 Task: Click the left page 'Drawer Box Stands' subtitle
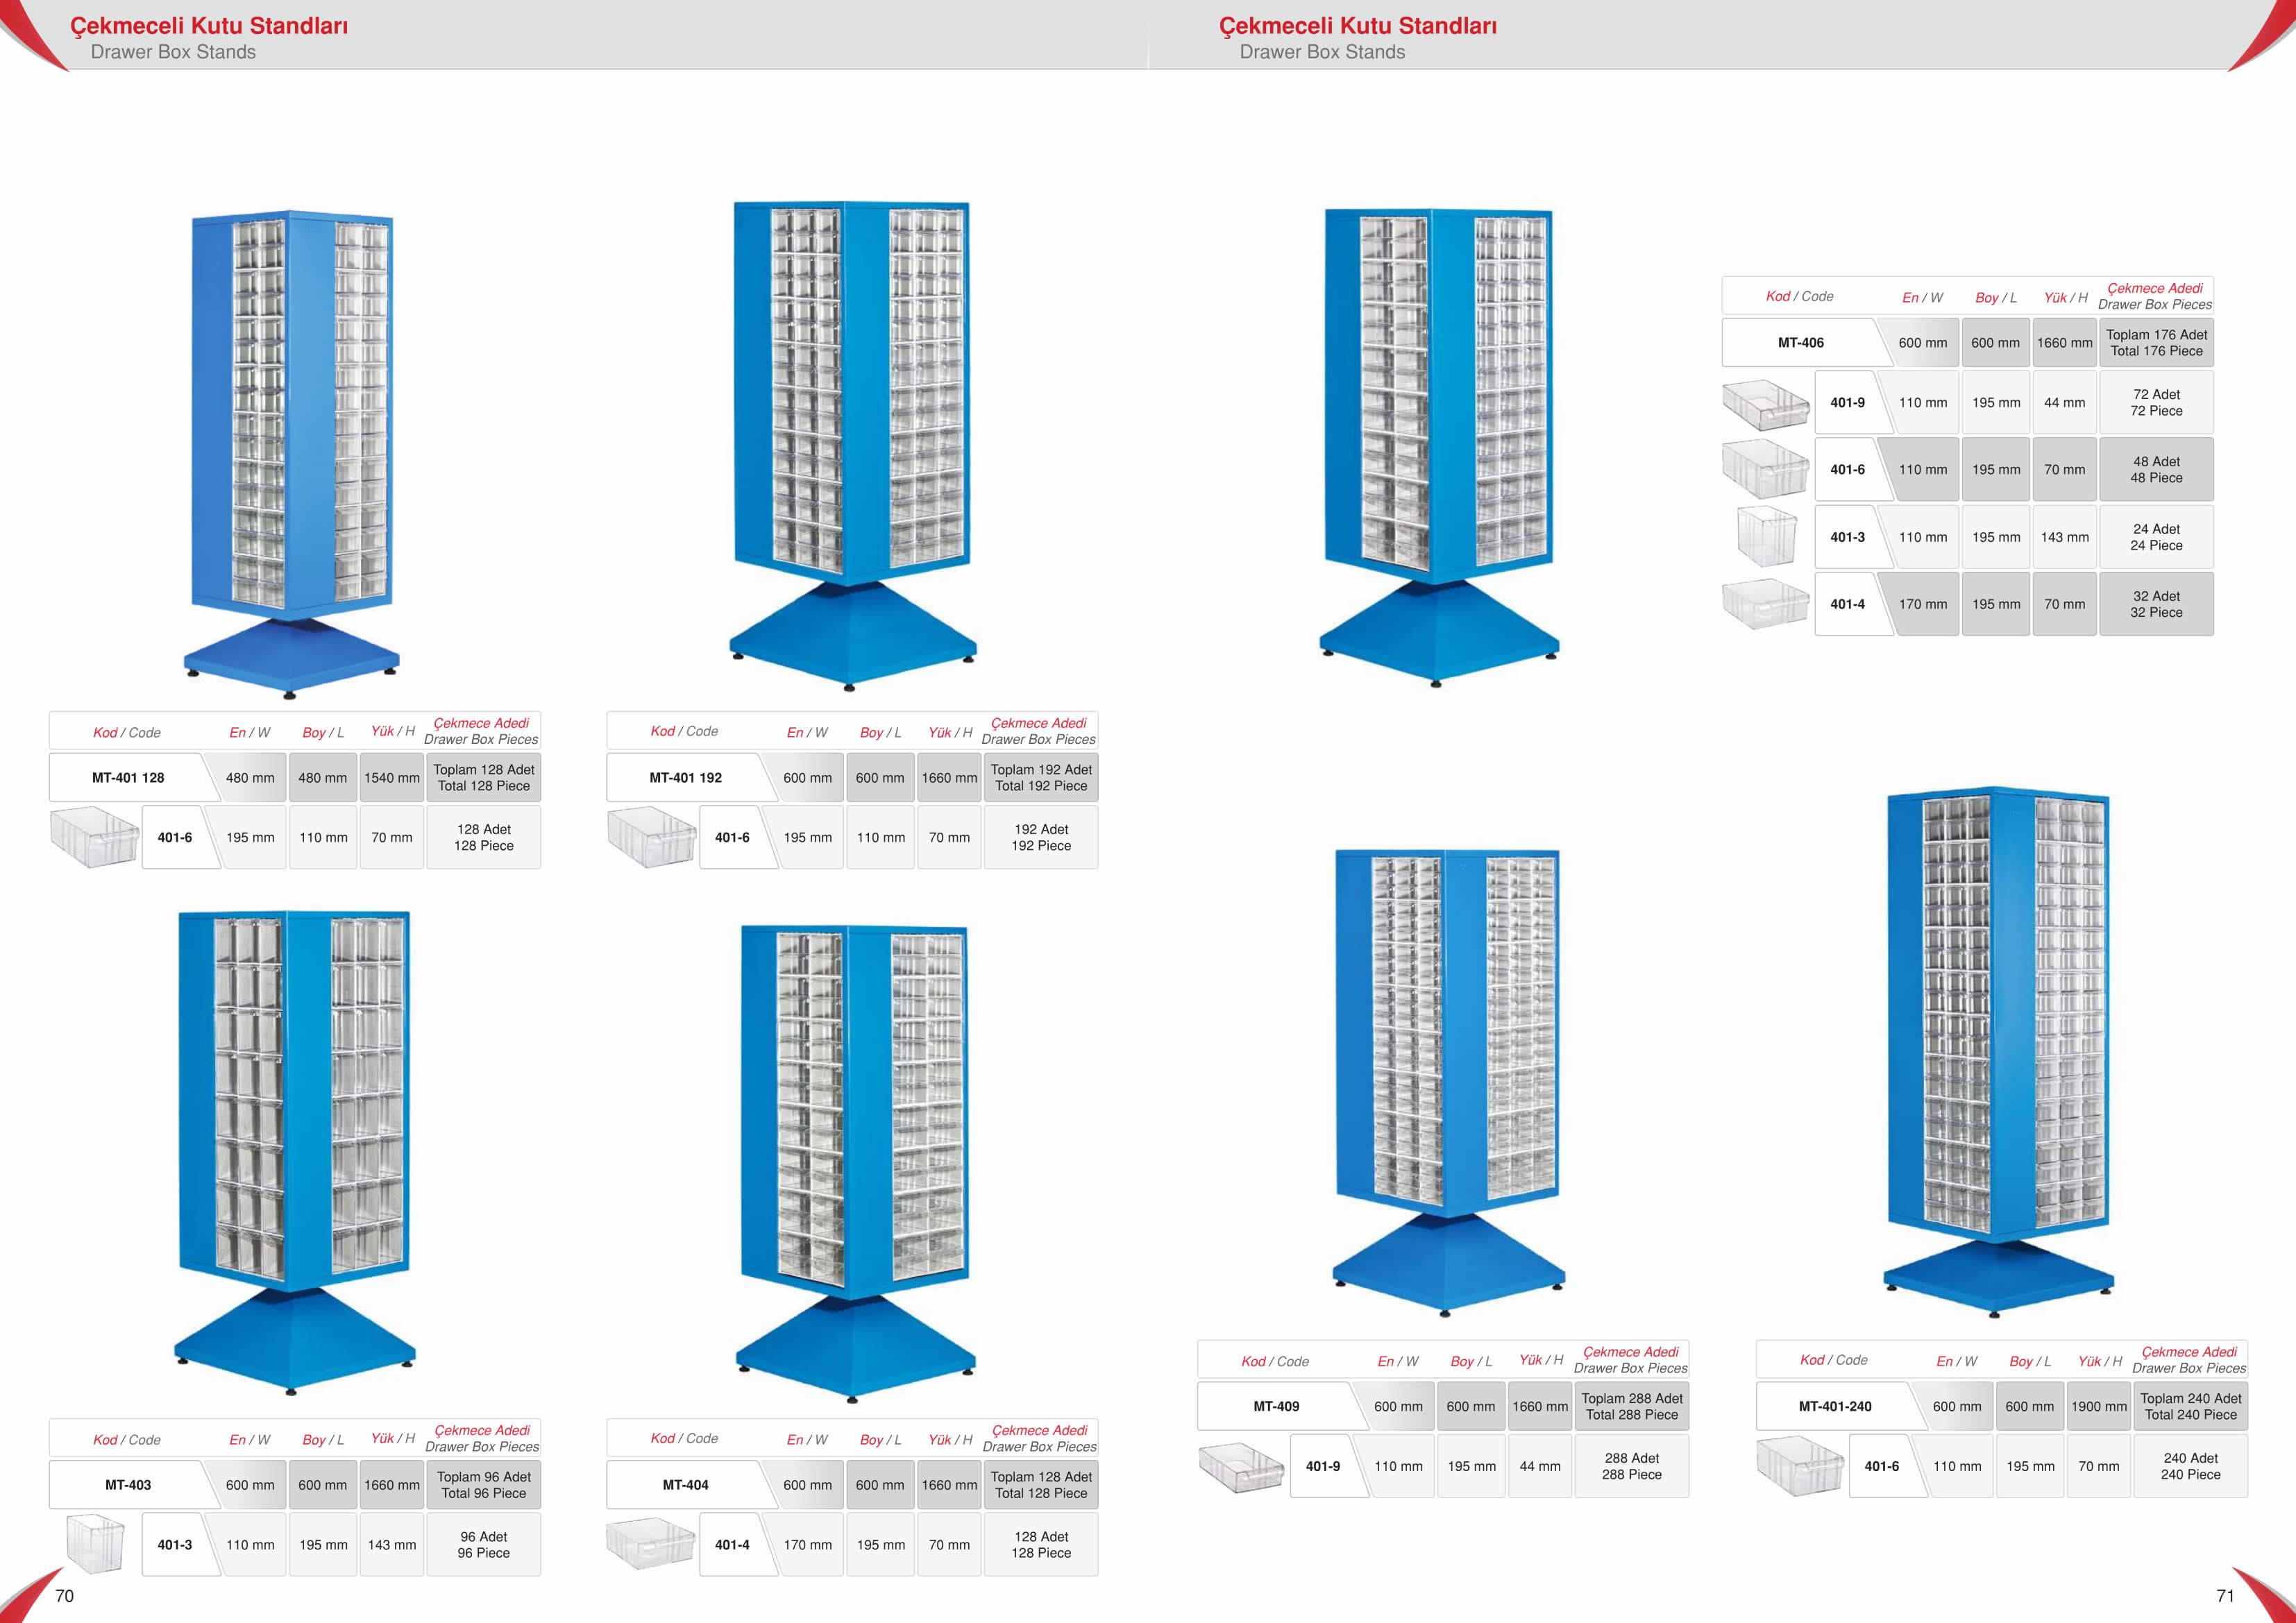click(x=173, y=52)
